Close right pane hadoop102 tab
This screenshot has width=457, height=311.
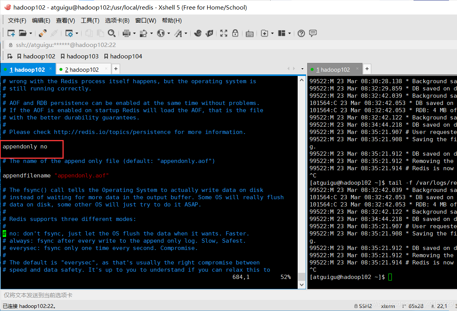click(357, 69)
